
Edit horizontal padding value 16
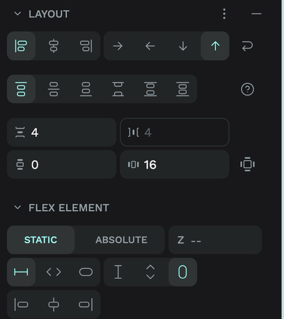pyautogui.click(x=174, y=164)
